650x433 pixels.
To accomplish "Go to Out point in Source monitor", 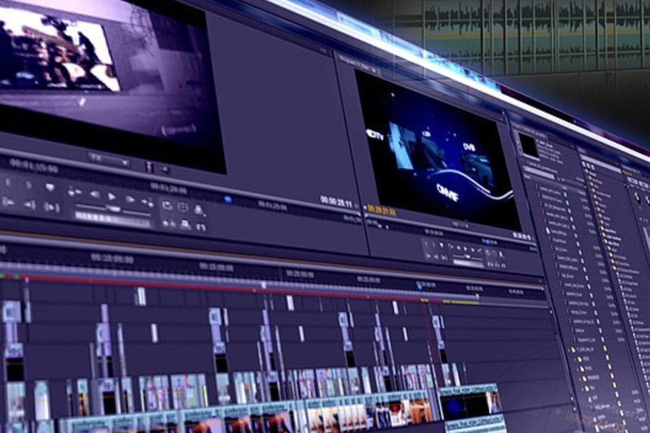I will pos(29,204).
